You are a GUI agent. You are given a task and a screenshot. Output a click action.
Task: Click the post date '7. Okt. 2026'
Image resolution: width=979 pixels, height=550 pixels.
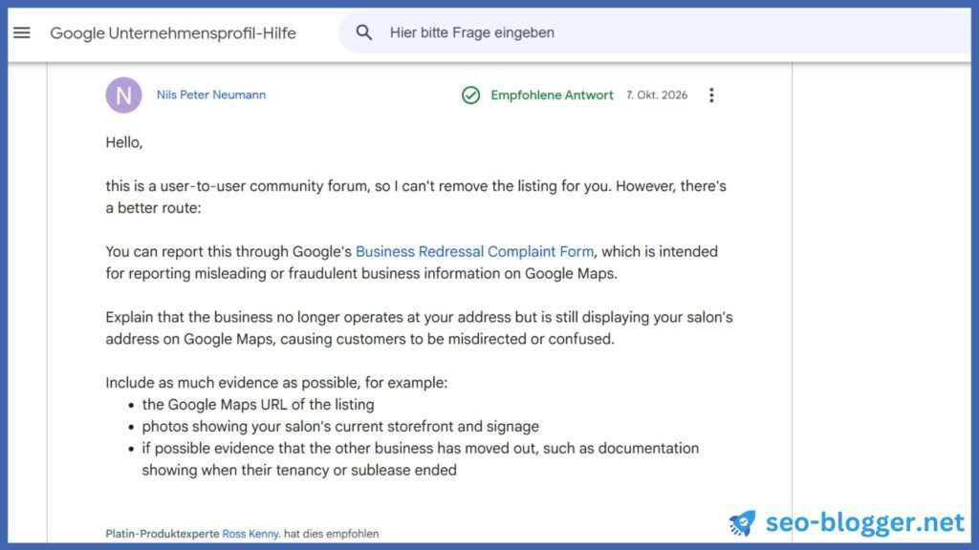click(x=657, y=95)
